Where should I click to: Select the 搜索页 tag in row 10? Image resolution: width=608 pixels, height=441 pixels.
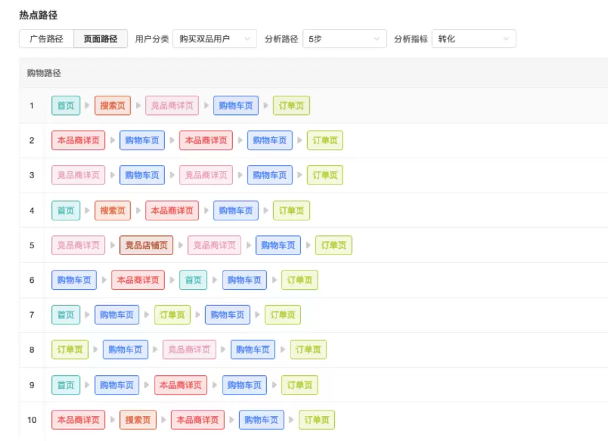(x=138, y=420)
